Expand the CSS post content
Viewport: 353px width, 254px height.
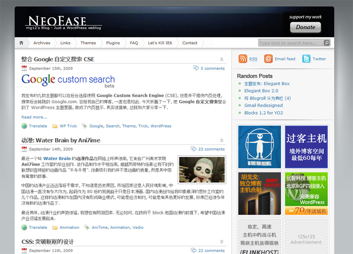222,241
